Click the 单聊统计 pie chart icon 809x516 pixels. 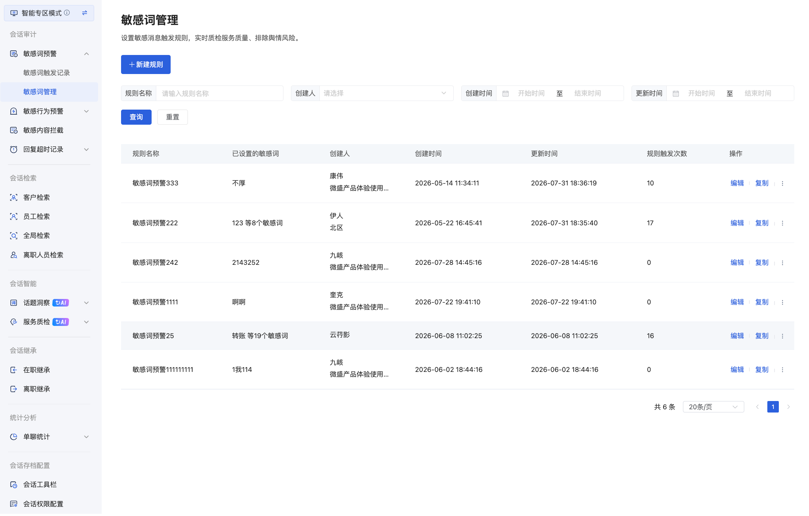pos(14,437)
